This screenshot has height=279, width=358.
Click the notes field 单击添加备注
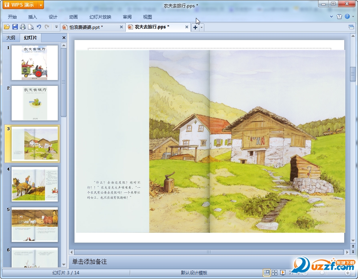(x=89, y=262)
